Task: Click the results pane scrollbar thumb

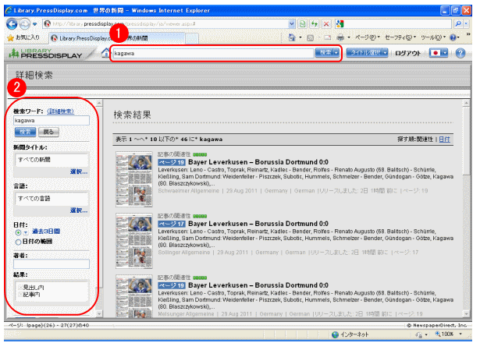Action: coord(466,141)
